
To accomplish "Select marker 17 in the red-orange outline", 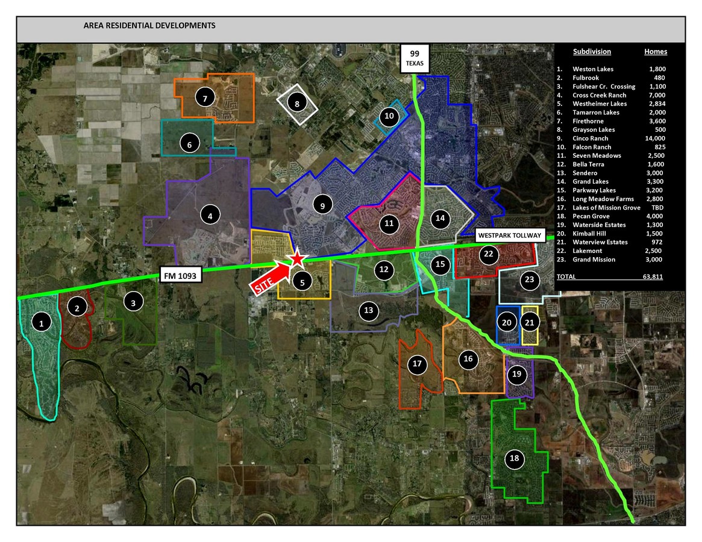I will click(416, 364).
